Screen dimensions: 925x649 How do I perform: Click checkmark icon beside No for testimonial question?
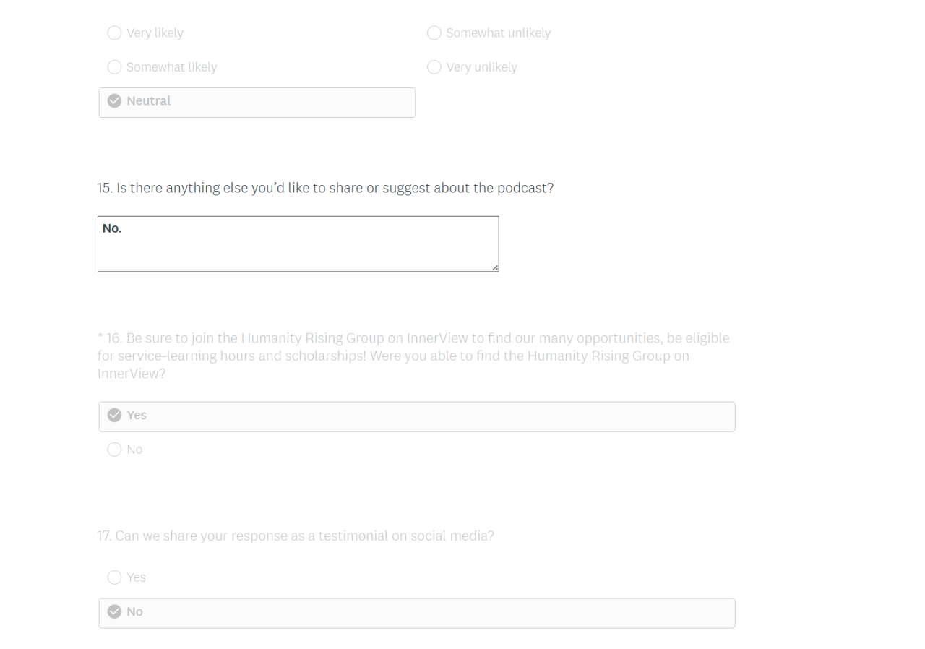point(114,611)
